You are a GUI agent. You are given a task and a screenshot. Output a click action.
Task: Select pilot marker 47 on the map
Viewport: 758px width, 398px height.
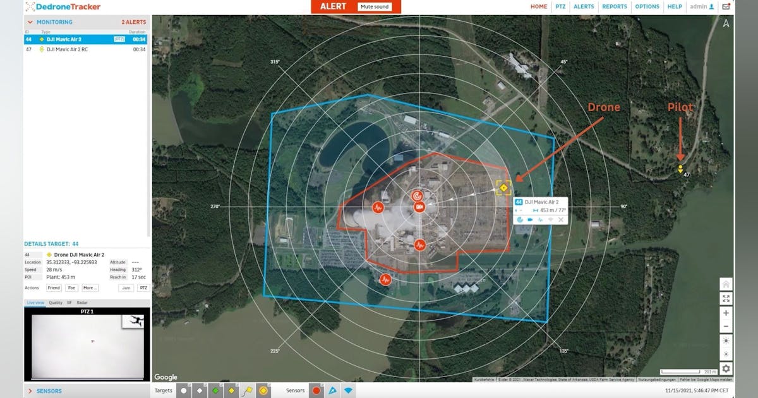tap(680, 169)
